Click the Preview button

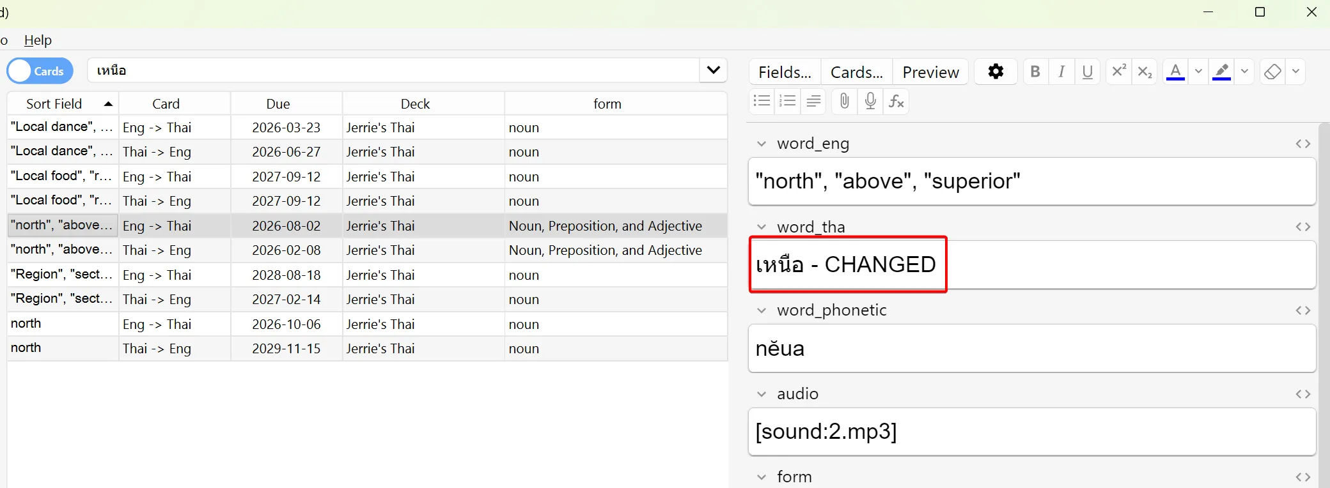[930, 72]
